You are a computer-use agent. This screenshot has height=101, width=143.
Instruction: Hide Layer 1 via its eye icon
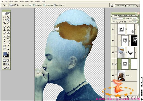pos(113,76)
